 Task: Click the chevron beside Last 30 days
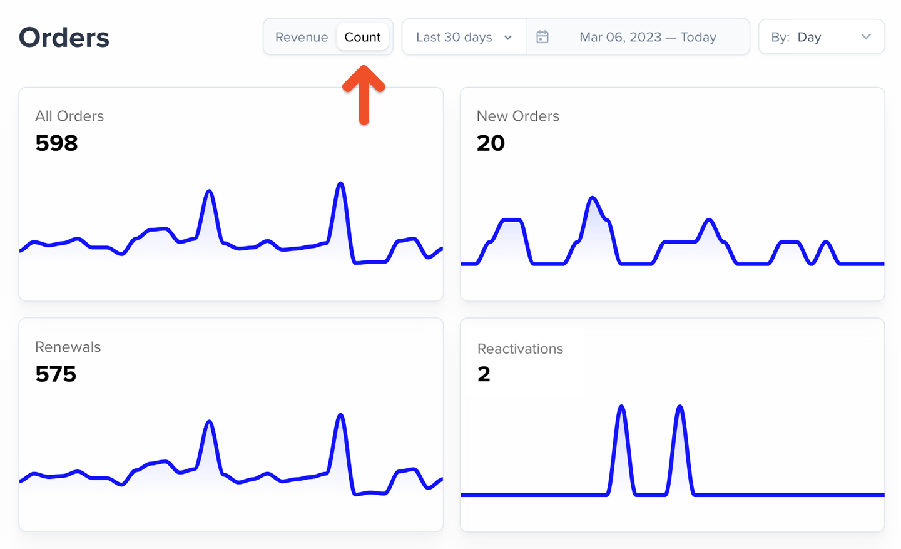tap(508, 38)
